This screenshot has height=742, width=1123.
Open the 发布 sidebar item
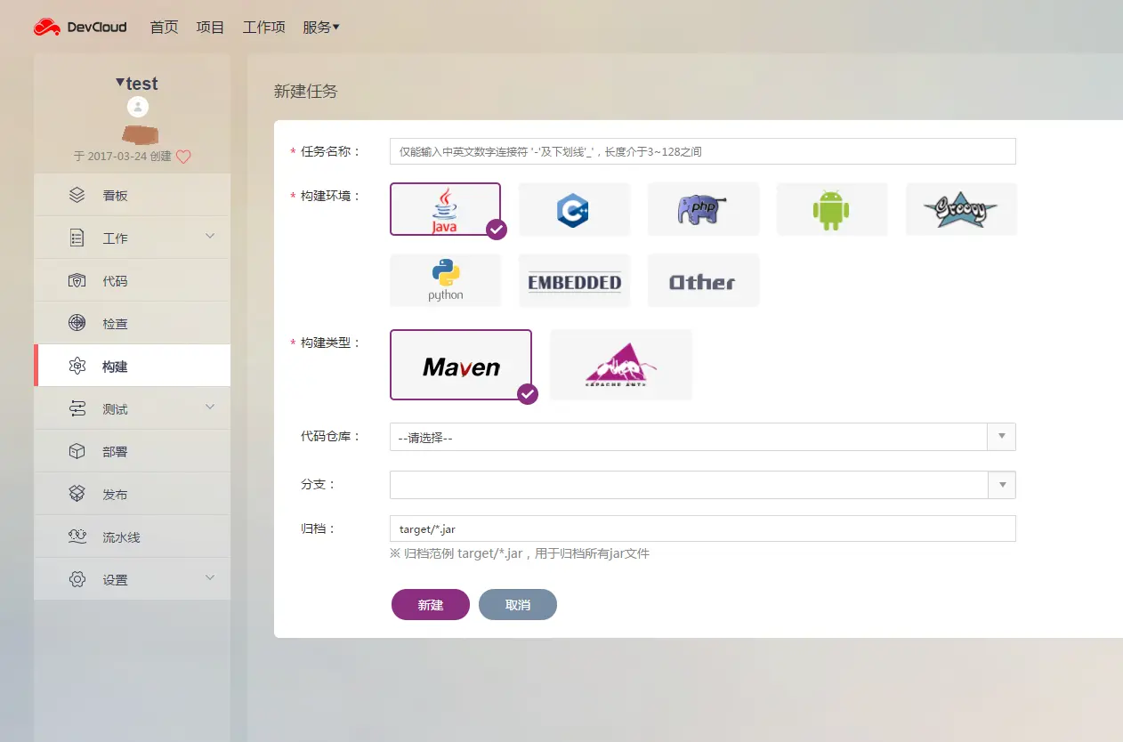coord(132,494)
